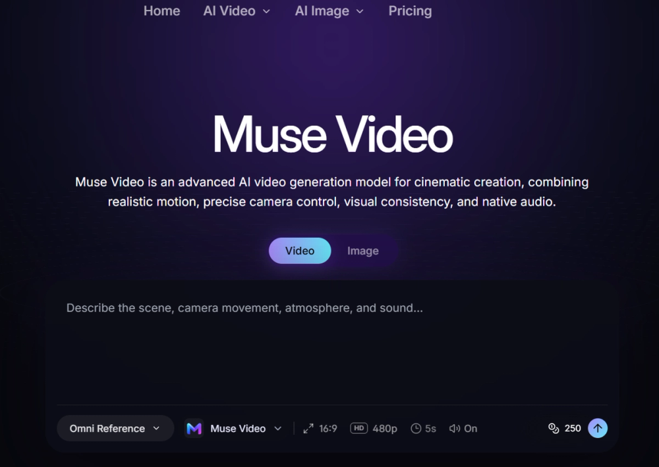
Task: Switch to the Video tab
Action: coord(300,251)
